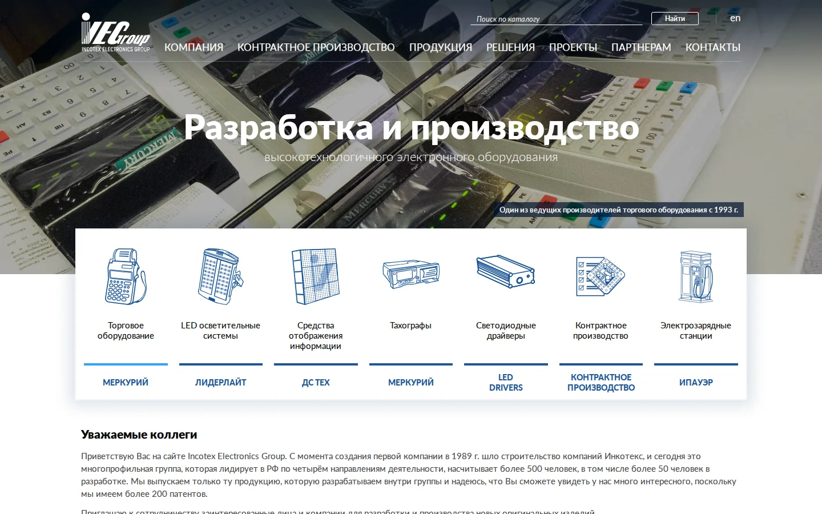The height and width of the screenshot is (514, 822).
Task: Click the ЛИДЕРЛАЙТ brand link
Action: coord(220,383)
